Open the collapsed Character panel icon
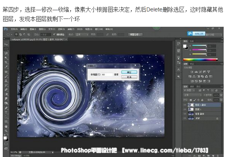The height and width of the screenshot is (157, 228). point(179,70)
